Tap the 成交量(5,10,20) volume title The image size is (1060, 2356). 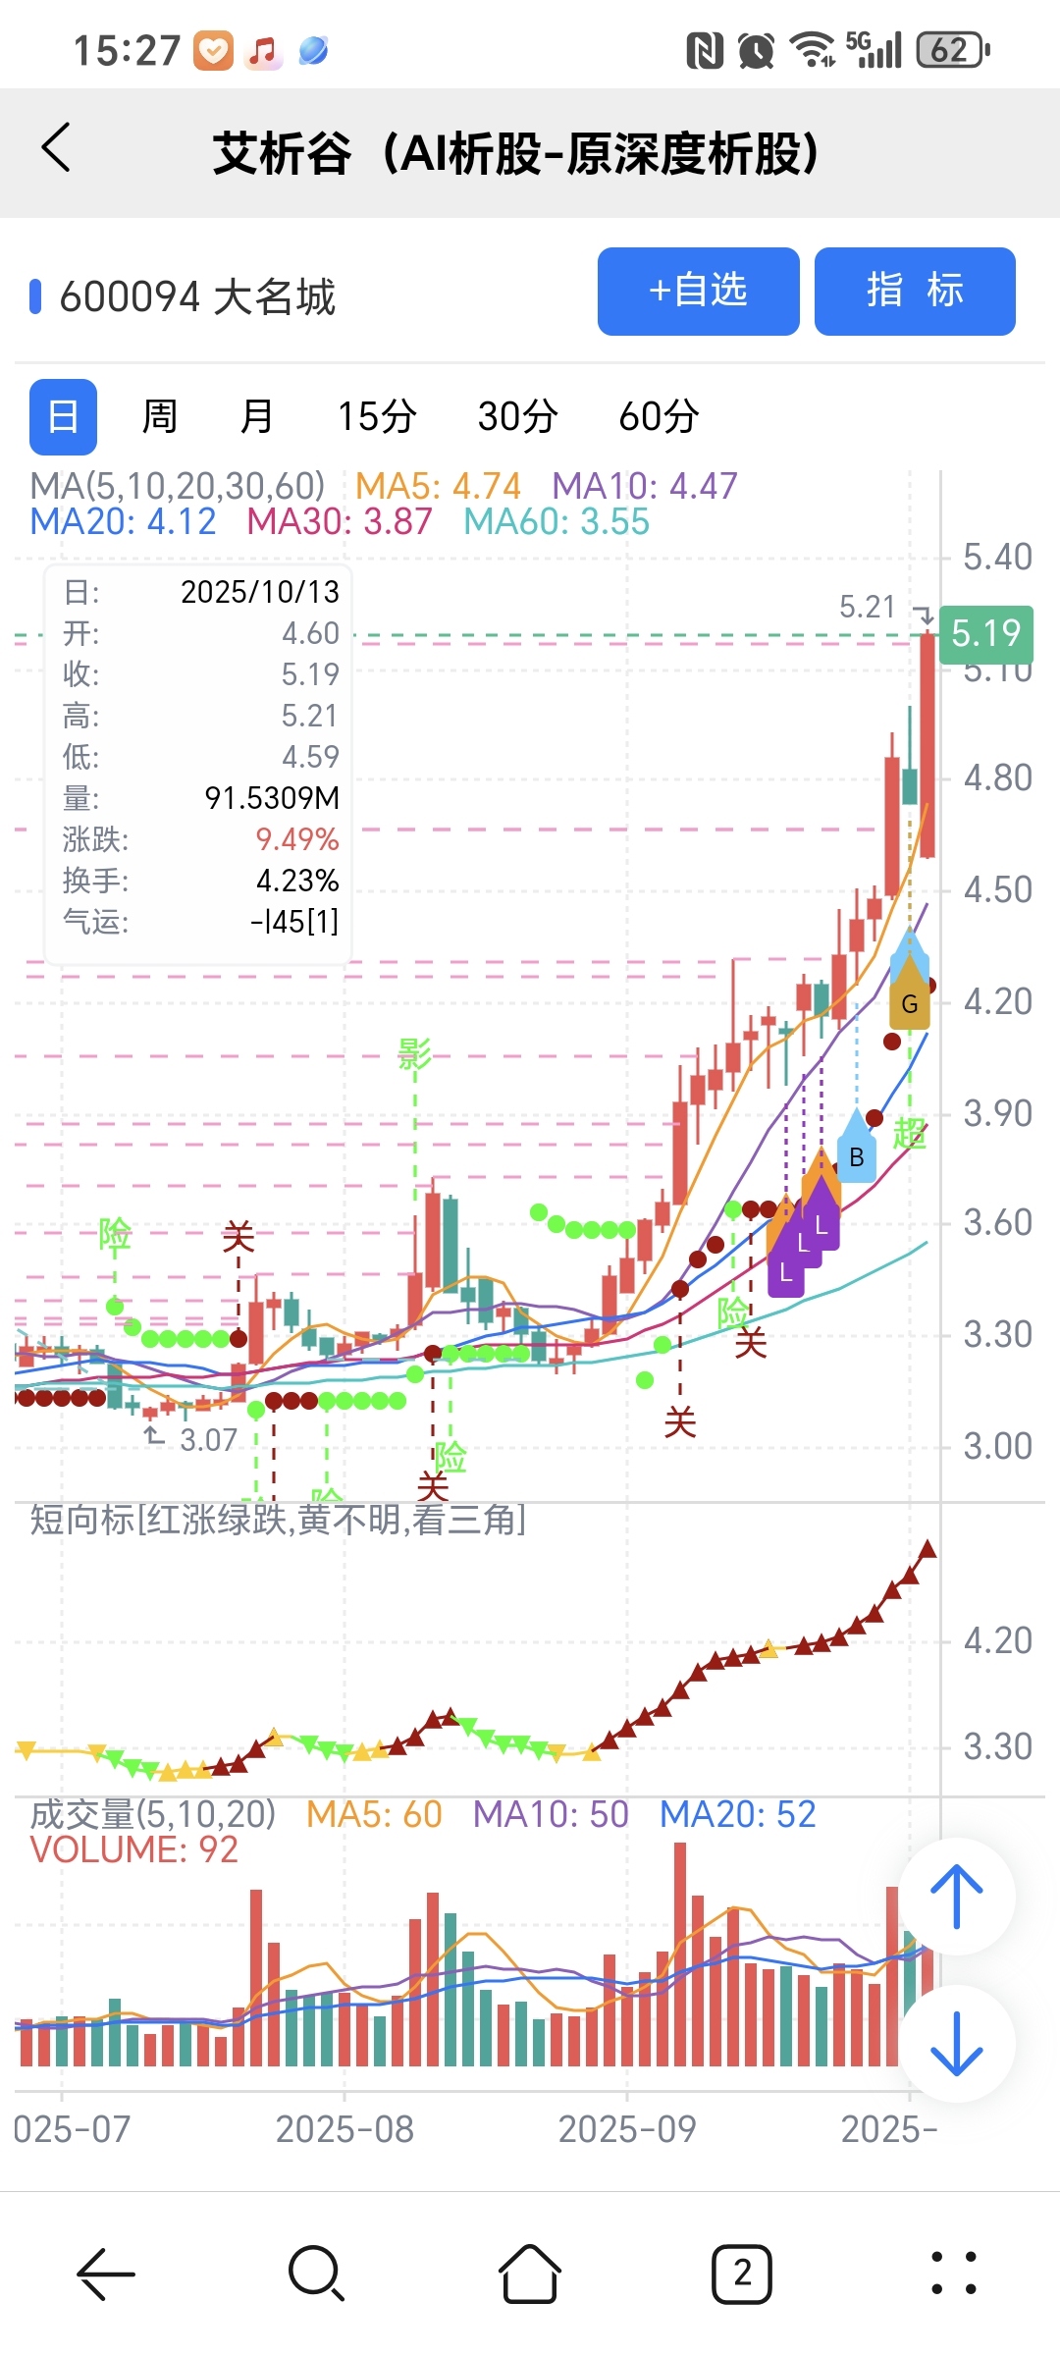tap(153, 1814)
